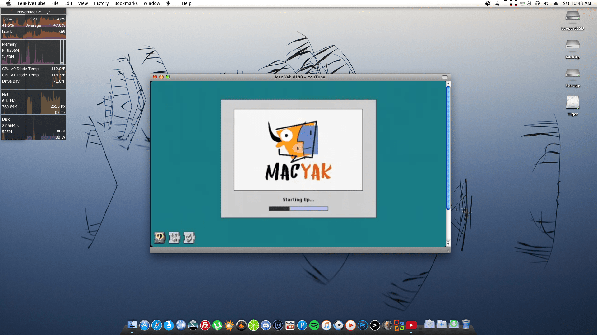Click the clock showing Sat 10:43 AM
The width and height of the screenshot is (597, 335).
[577, 3]
